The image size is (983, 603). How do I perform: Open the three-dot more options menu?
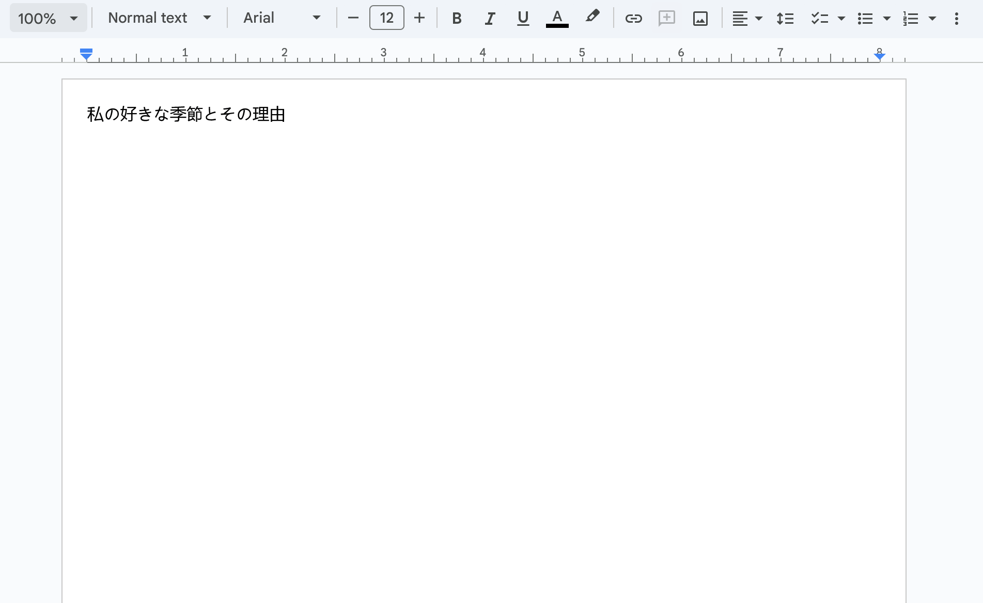pyautogui.click(x=956, y=19)
